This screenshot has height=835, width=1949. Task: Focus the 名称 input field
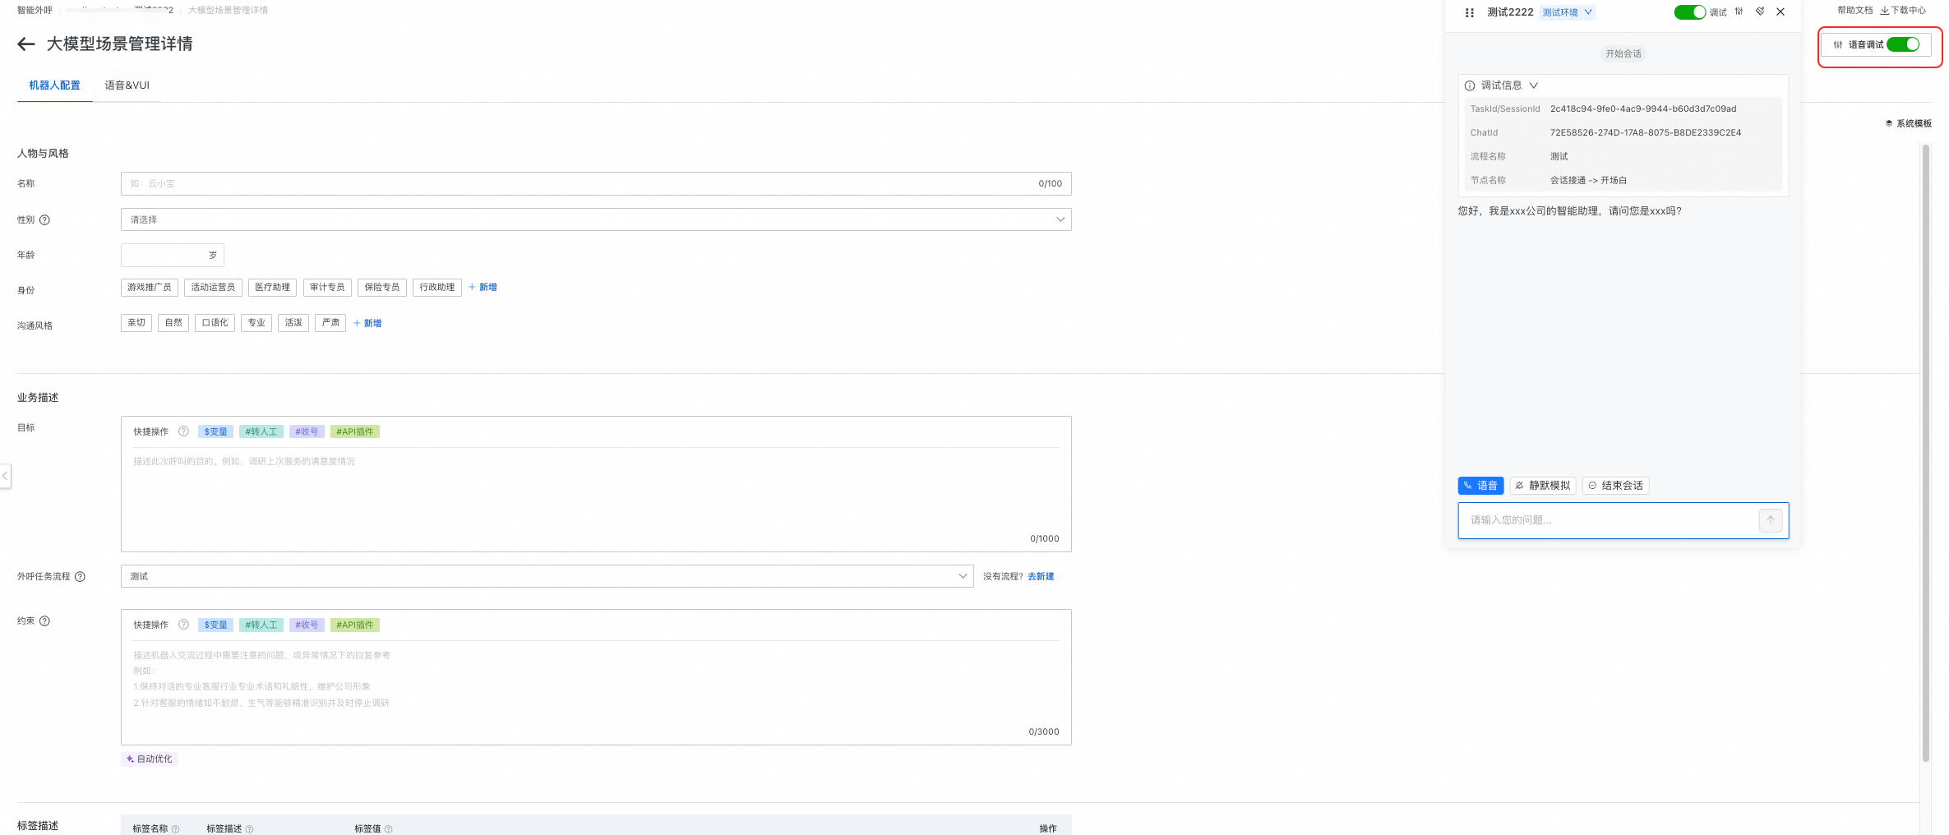[596, 183]
